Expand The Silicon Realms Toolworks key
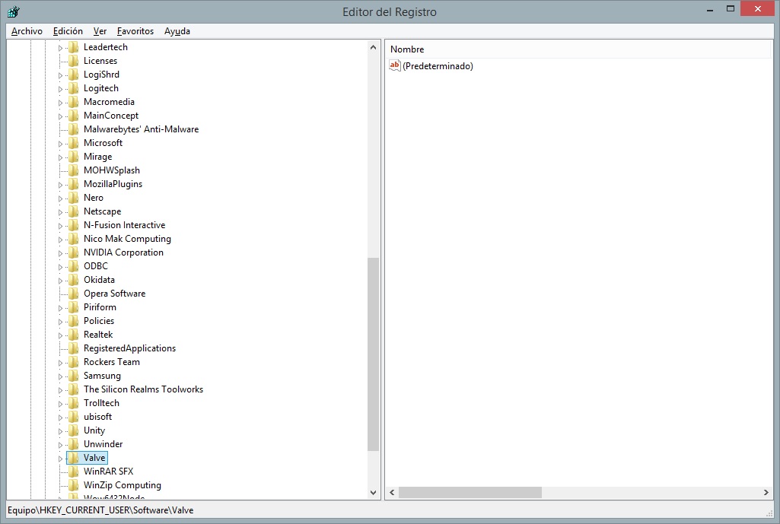This screenshot has height=524, width=780. click(60, 390)
